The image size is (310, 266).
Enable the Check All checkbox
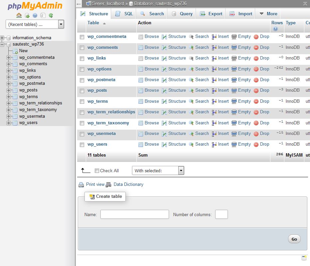(x=97, y=171)
